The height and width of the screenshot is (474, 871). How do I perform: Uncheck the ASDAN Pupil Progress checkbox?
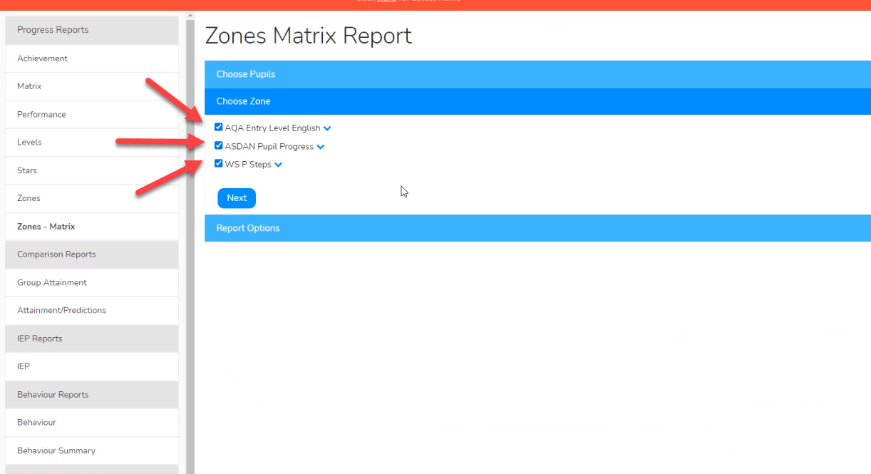218,145
